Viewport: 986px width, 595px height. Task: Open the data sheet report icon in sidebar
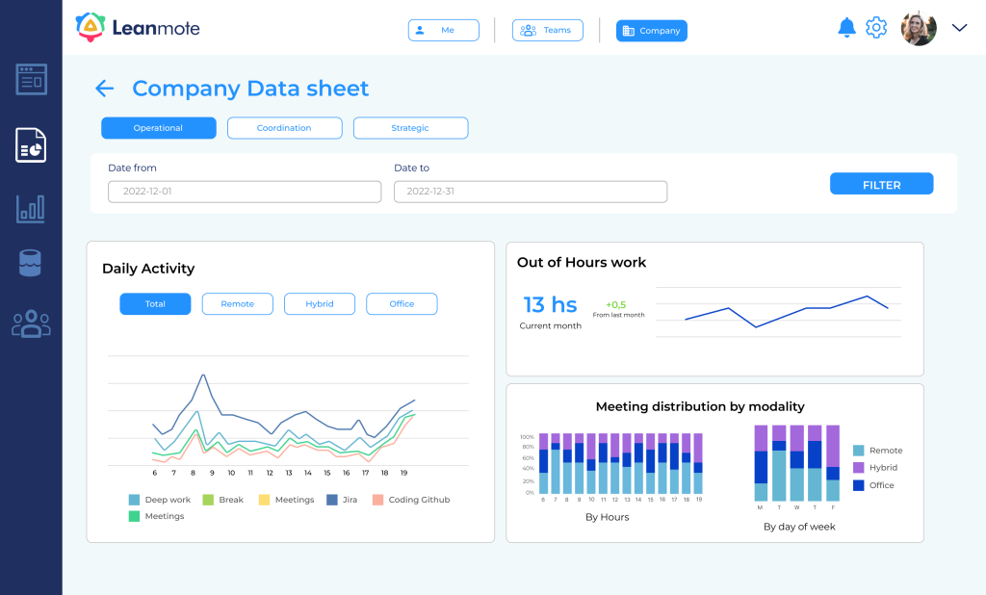click(x=31, y=145)
